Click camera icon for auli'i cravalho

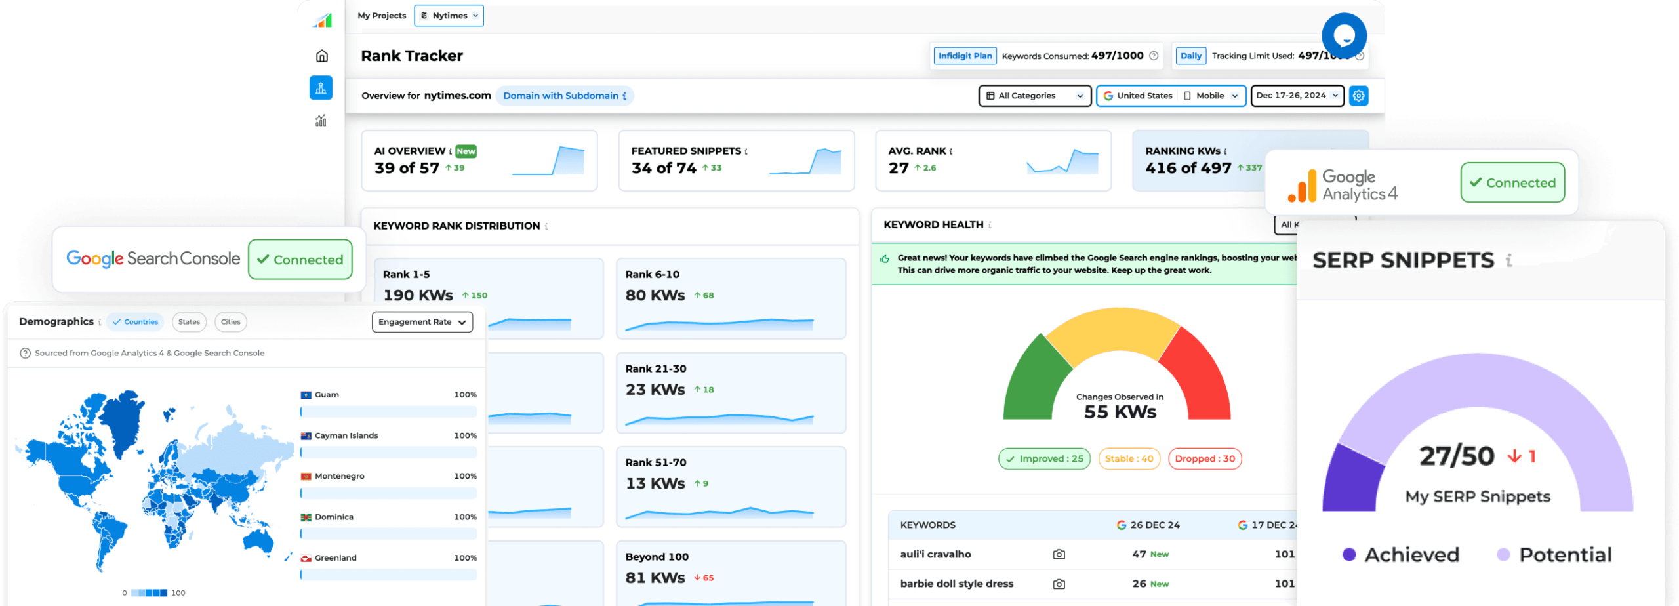point(1059,554)
